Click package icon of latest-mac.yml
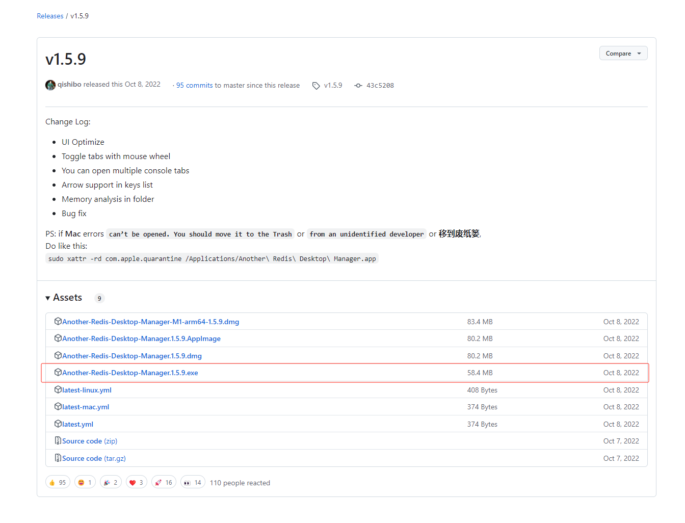Image resolution: width=685 pixels, height=523 pixels. click(x=58, y=406)
